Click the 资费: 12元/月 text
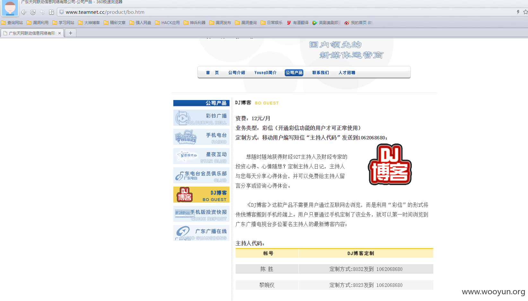 [x=253, y=118]
